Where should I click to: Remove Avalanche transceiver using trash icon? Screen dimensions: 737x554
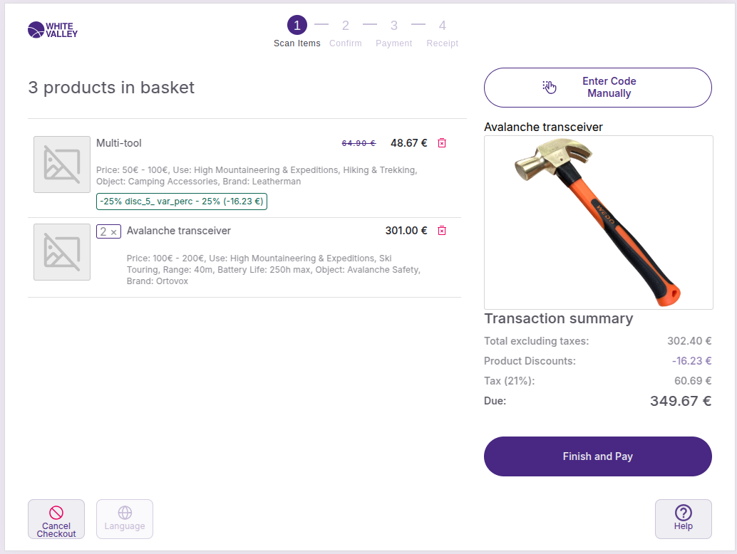(442, 231)
